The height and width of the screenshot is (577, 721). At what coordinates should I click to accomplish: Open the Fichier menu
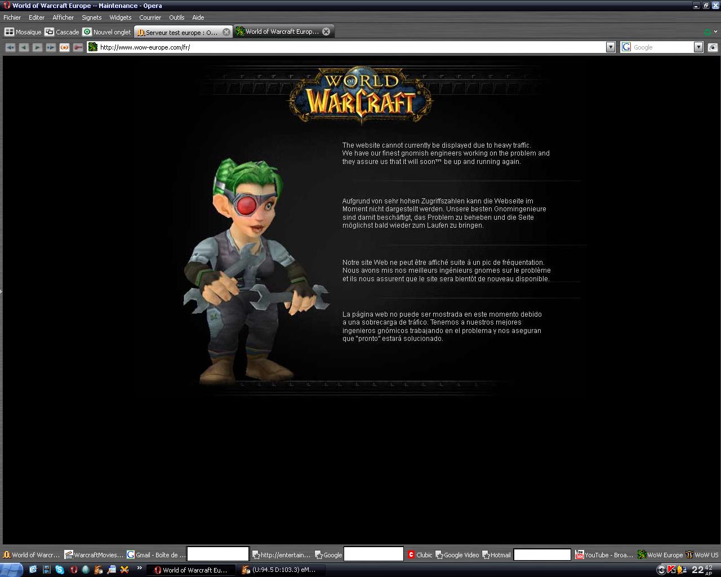click(12, 17)
